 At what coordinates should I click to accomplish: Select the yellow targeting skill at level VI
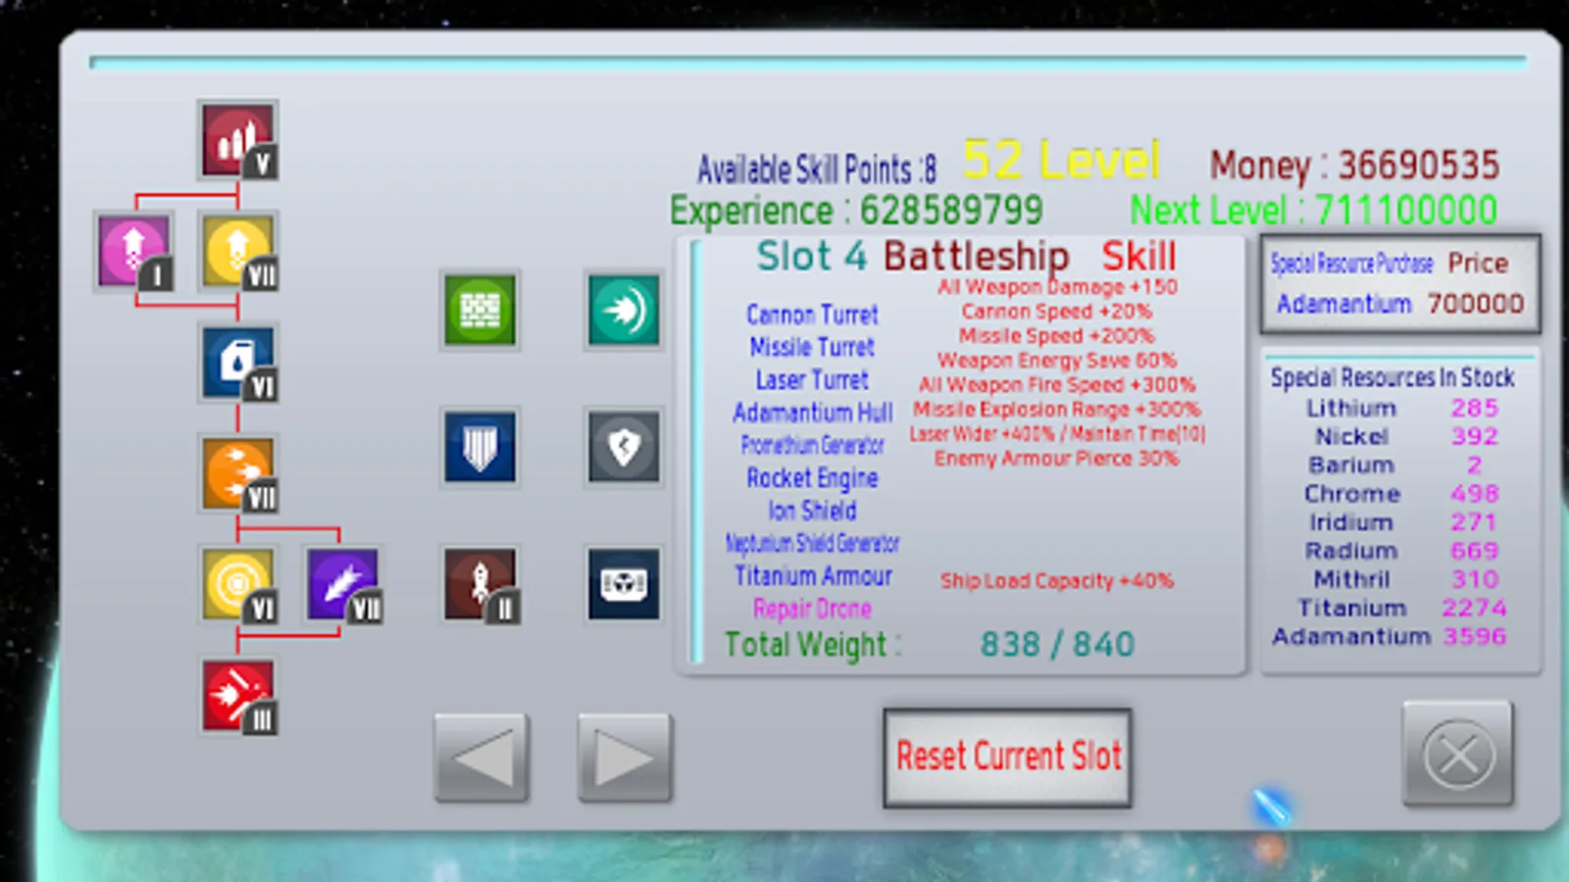pyautogui.click(x=238, y=583)
